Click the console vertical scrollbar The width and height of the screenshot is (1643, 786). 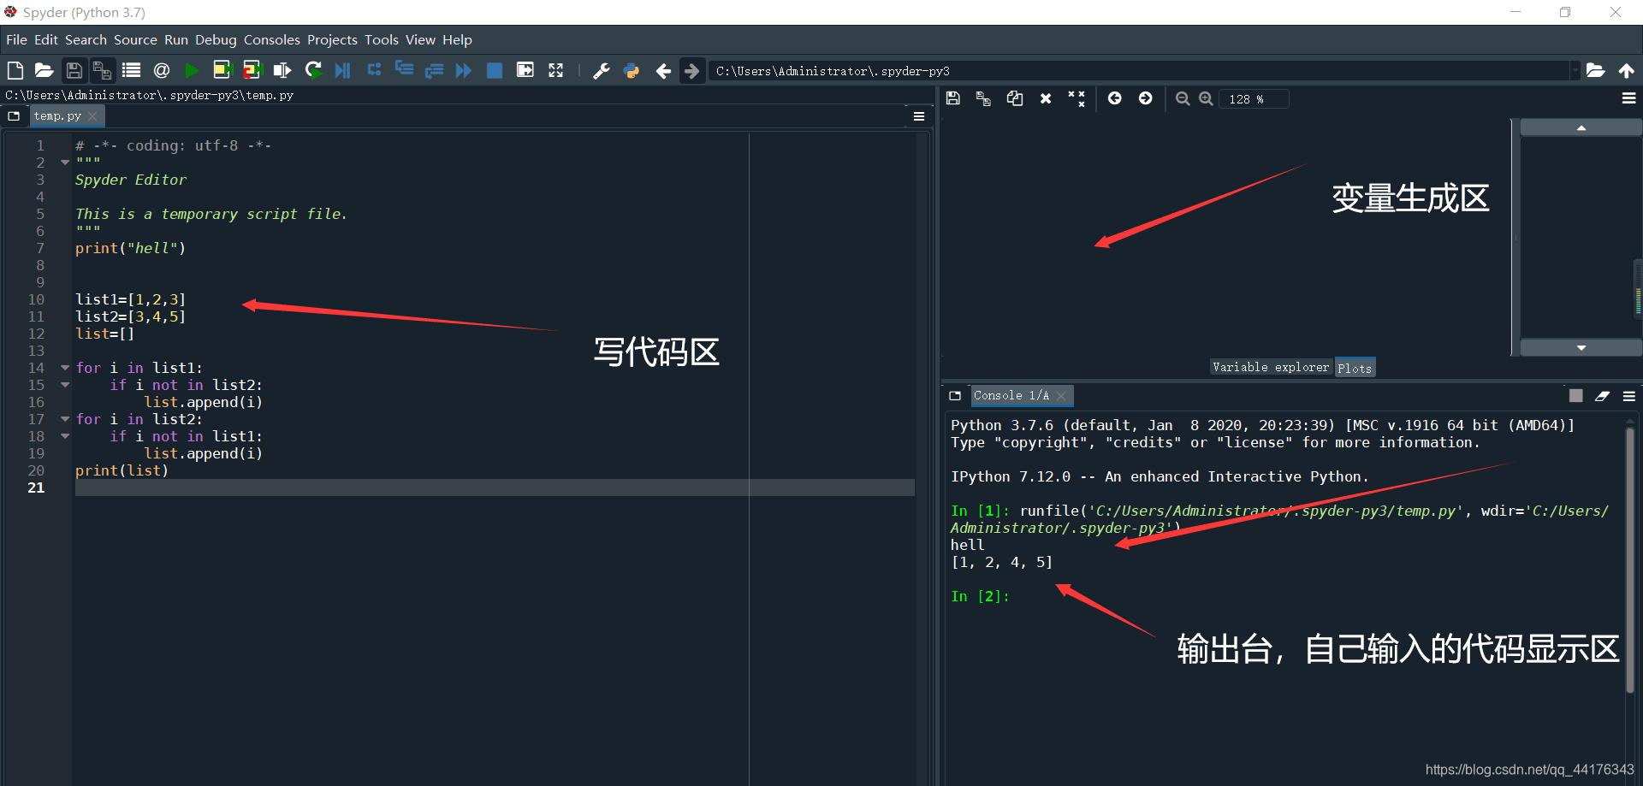[x=1628, y=560]
